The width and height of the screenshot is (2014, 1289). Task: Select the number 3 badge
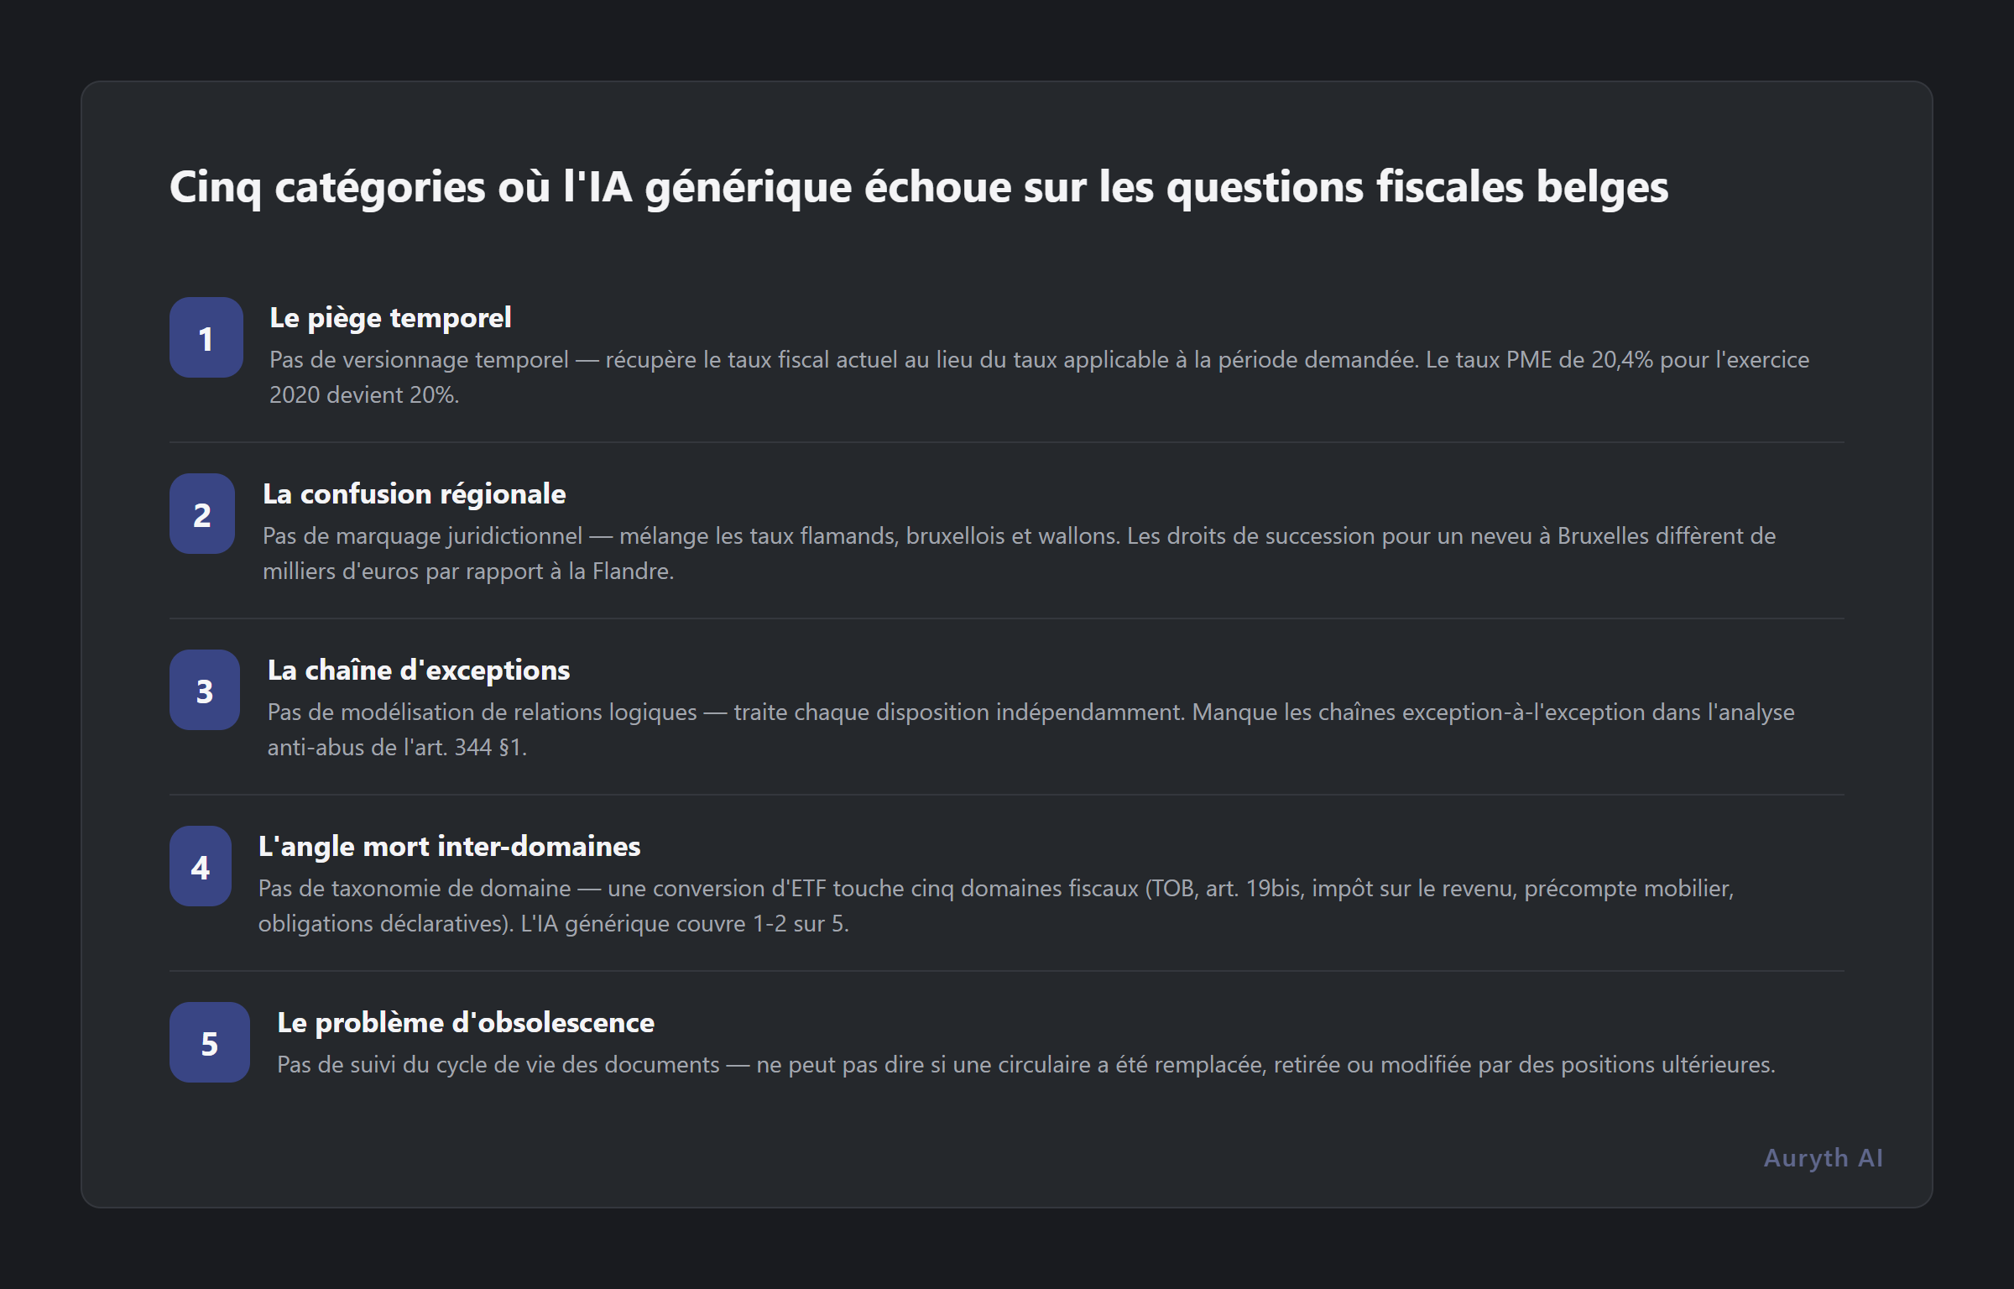coord(205,690)
